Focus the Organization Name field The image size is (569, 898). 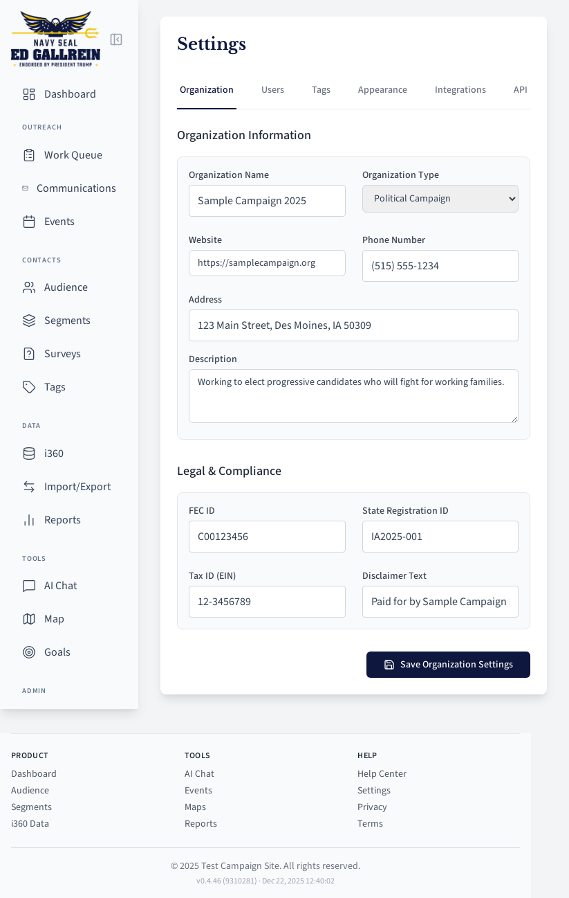point(267,201)
